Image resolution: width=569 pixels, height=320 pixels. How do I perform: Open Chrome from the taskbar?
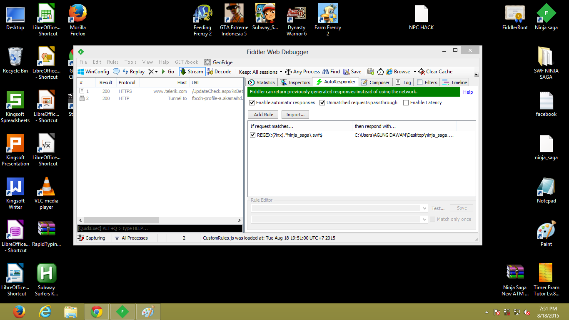(97, 312)
